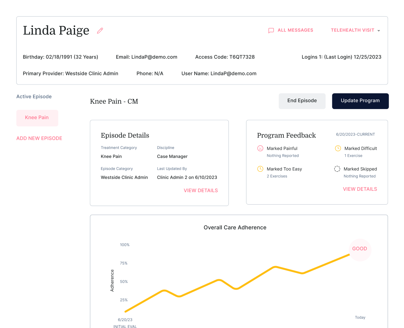The image size is (404, 328).
Task: Click the 2 Exercises marked too easy text
Action: [x=277, y=176]
